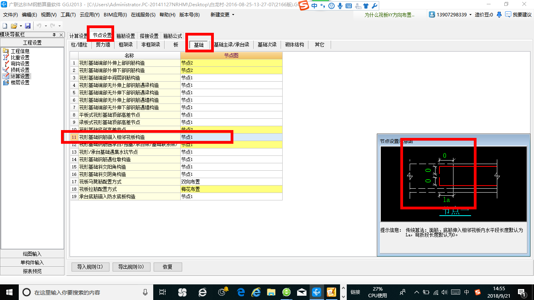Select 比重设置 in the navigation tree
The image size is (534, 300).
click(20, 57)
